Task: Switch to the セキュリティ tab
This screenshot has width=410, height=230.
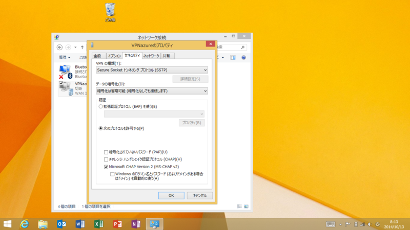Action: click(x=132, y=55)
